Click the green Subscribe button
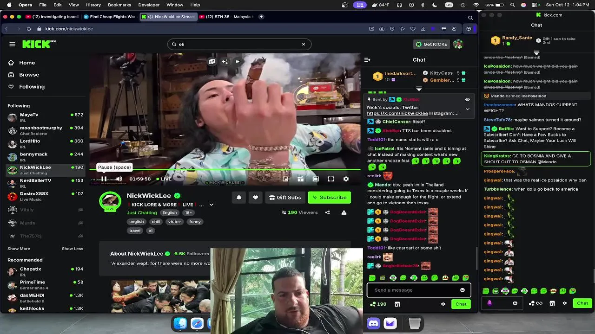Image resolution: width=595 pixels, height=334 pixels. coord(329,197)
